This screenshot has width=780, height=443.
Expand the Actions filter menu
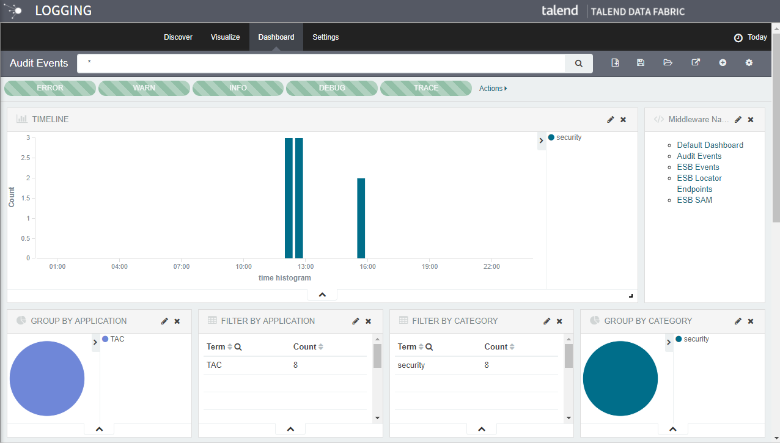pos(493,89)
